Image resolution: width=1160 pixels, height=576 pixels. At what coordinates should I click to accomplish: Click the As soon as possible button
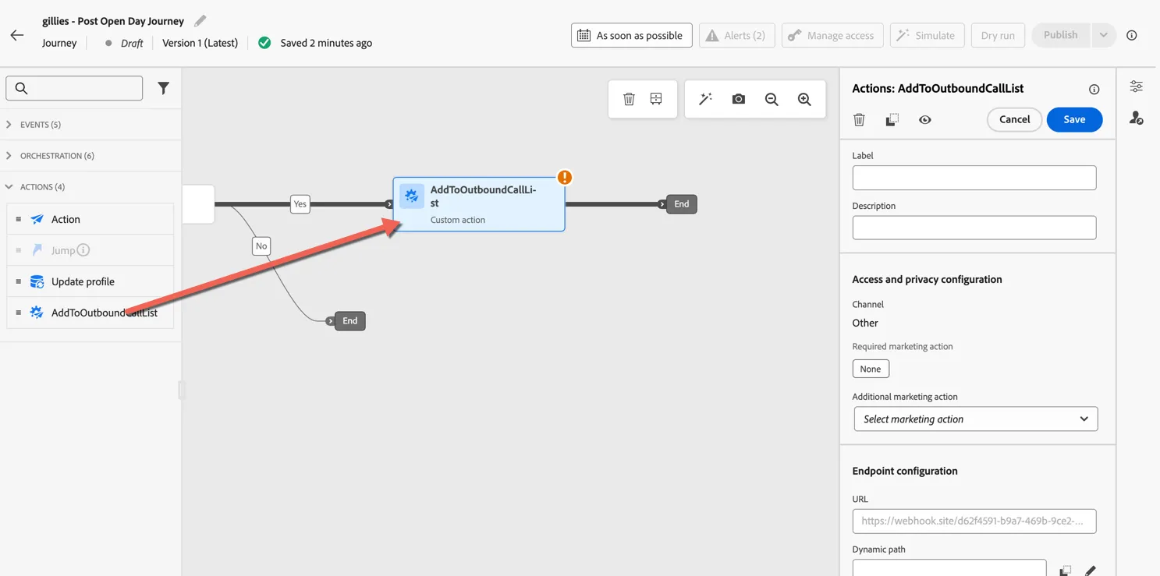631,35
